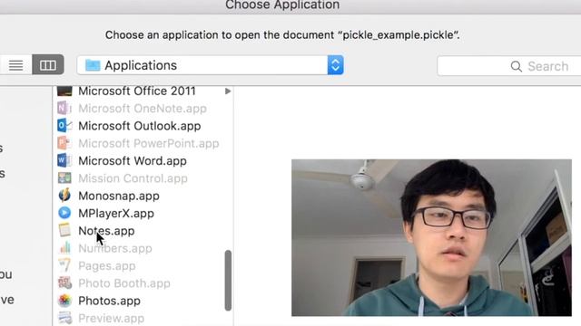Switch to column view mode
This screenshot has width=581, height=326.
pos(48,65)
